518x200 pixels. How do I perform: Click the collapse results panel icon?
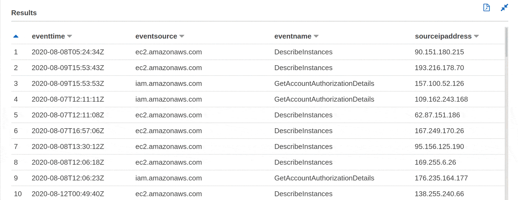click(x=504, y=7)
